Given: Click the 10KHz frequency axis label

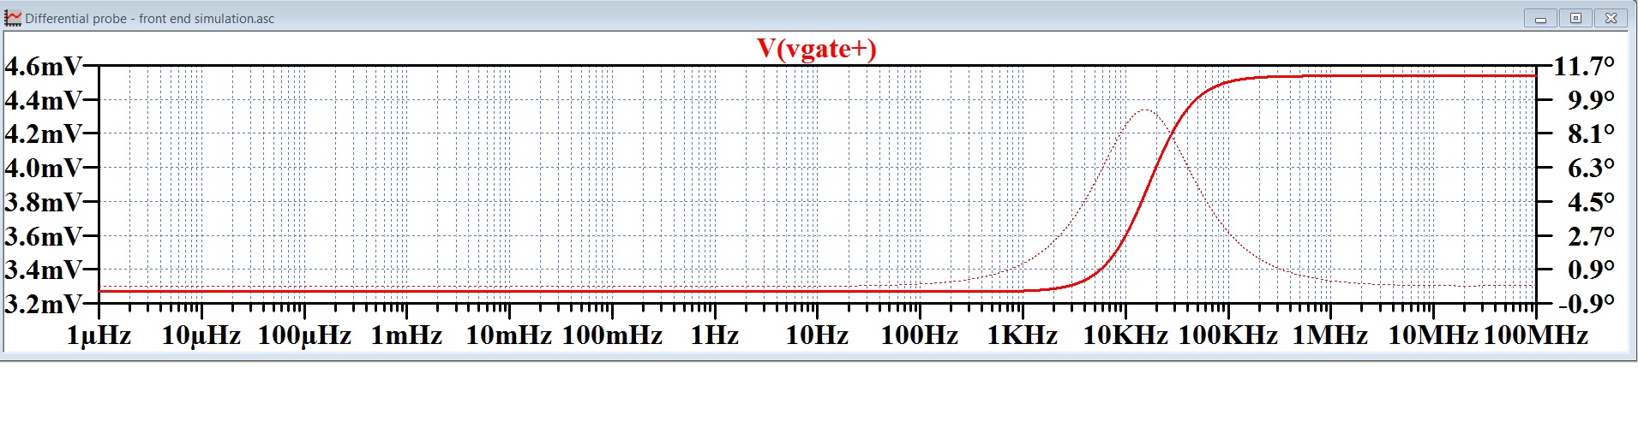Looking at the screenshot, I should [1125, 335].
